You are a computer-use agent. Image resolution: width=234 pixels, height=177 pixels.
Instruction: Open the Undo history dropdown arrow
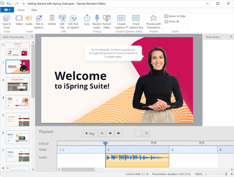(12, 4)
